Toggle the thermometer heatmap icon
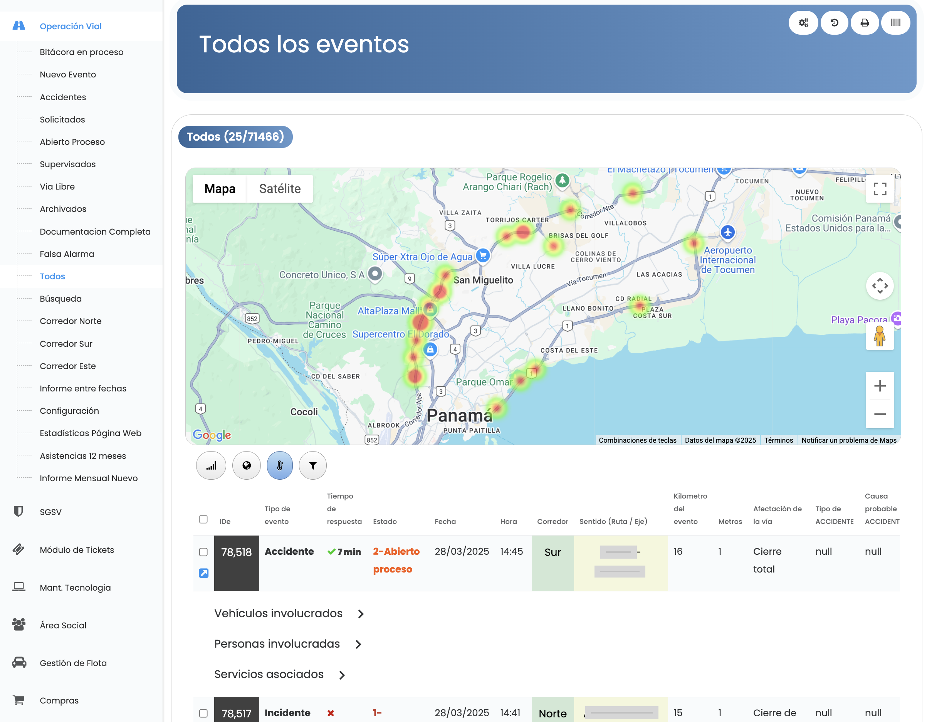 click(x=279, y=465)
